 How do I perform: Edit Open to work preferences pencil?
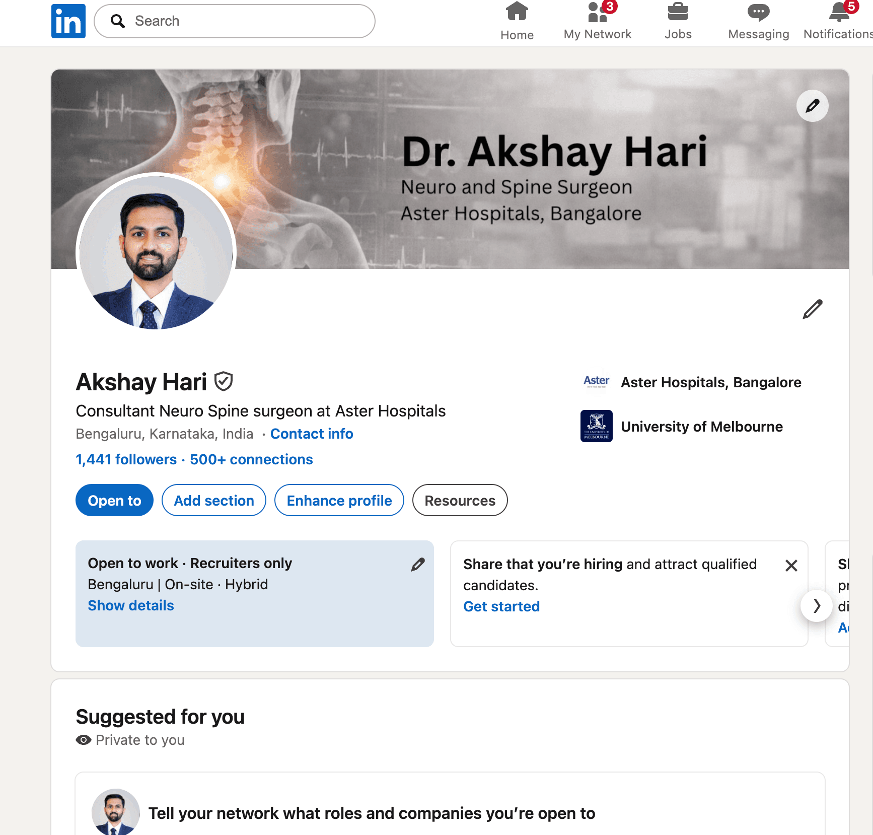click(x=418, y=565)
